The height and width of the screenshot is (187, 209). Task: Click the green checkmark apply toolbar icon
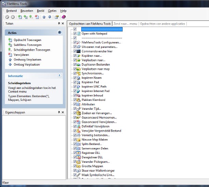coord(7,17)
